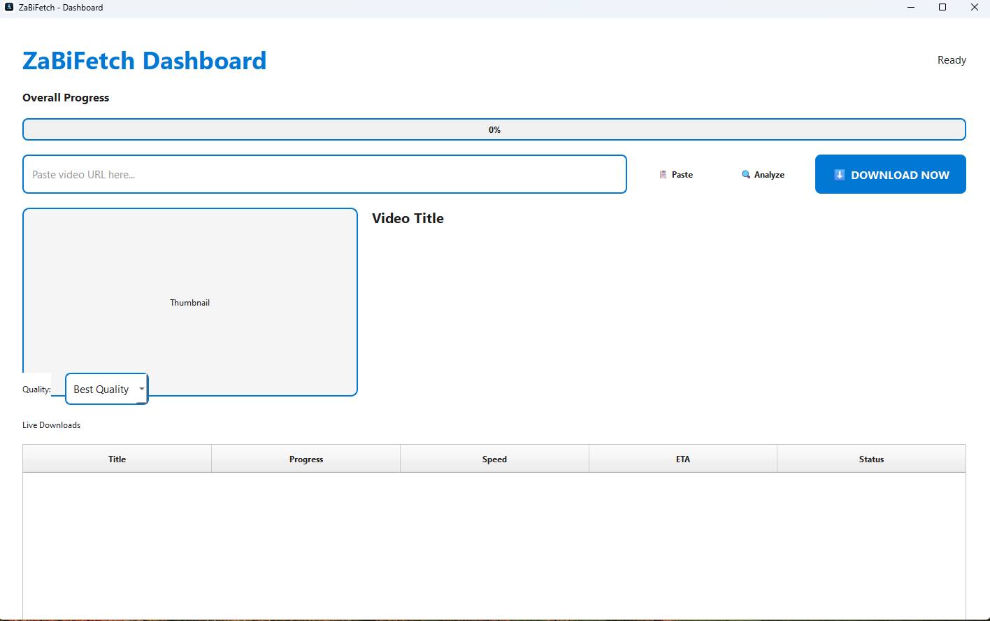Sort by Speed column header
The width and height of the screenshot is (990, 621).
click(x=494, y=459)
